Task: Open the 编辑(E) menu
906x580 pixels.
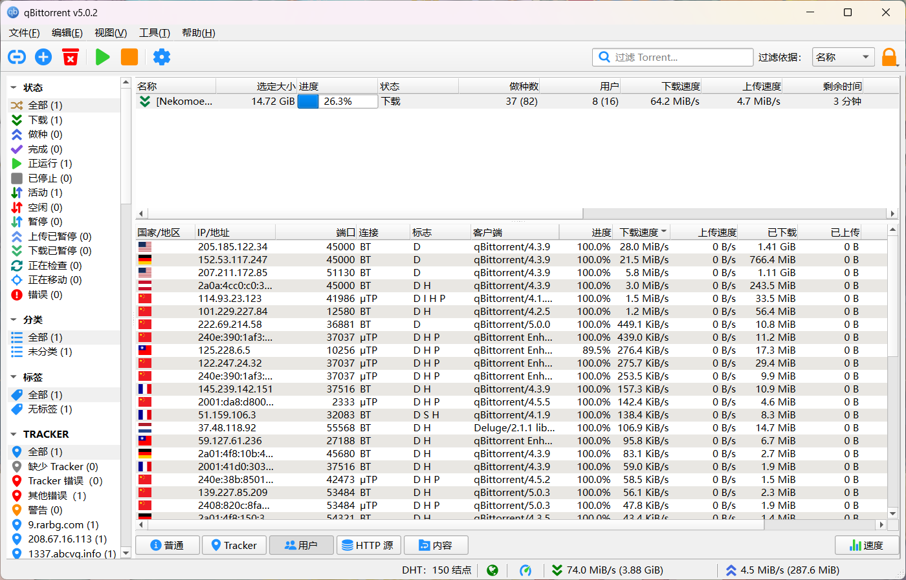Action: coord(67,33)
